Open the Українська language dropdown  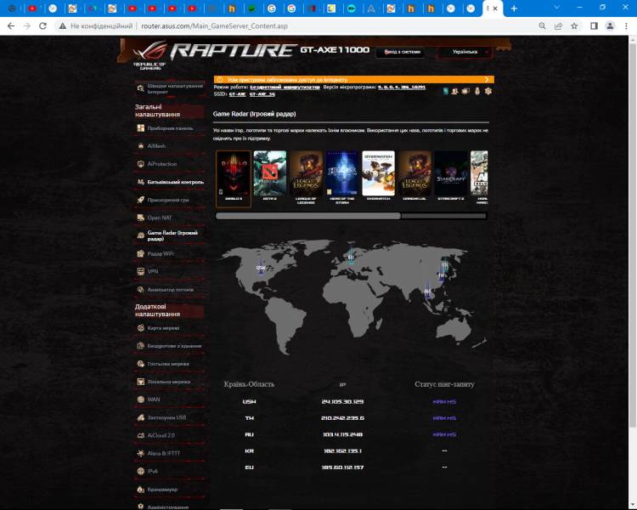pos(465,52)
